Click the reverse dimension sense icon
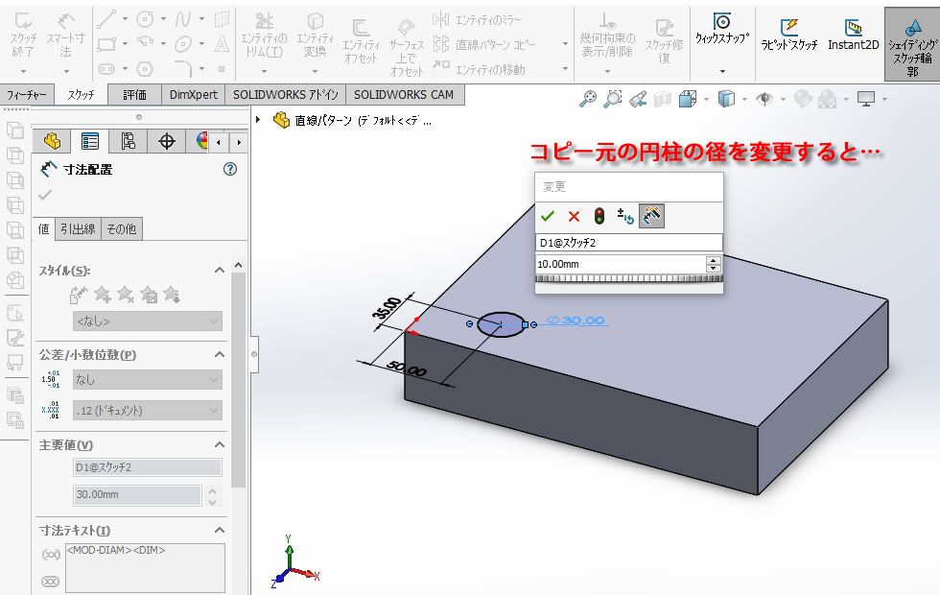This screenshot has height=595, width=940. point(625,216)
